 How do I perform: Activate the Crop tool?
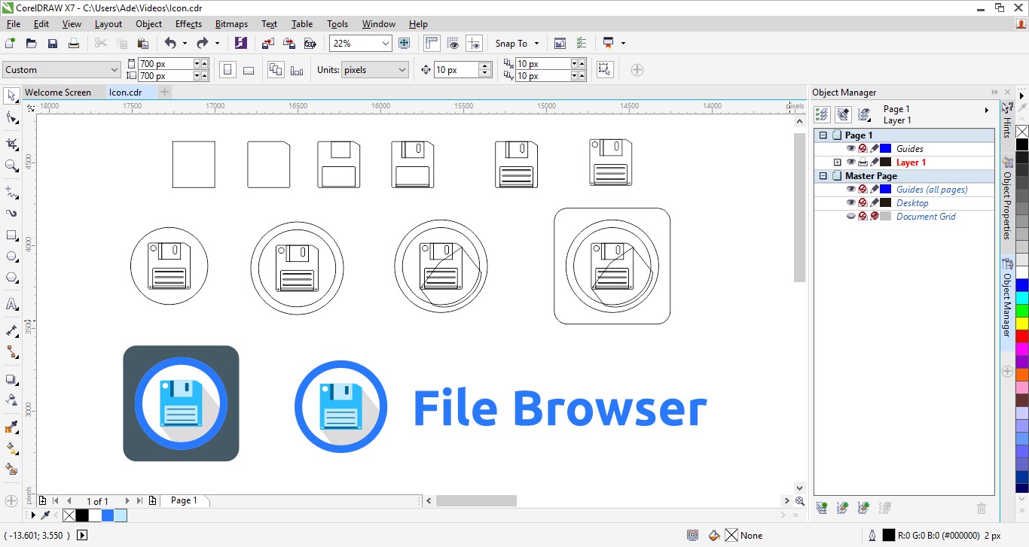pos(11,144)
